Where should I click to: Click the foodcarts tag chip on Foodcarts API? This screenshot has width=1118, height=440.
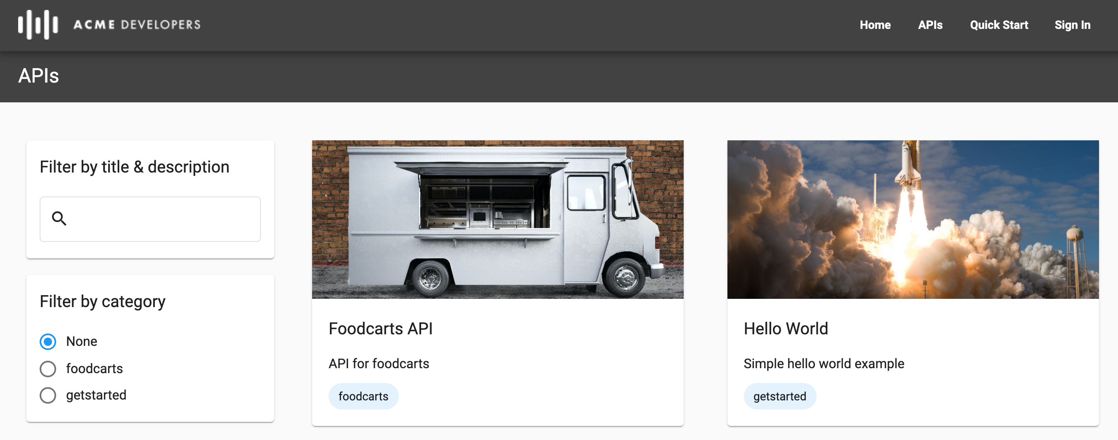point(363,396)
